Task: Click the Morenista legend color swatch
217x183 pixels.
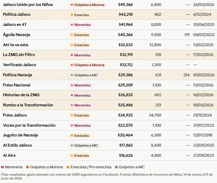Action: [x=2, y=167]
